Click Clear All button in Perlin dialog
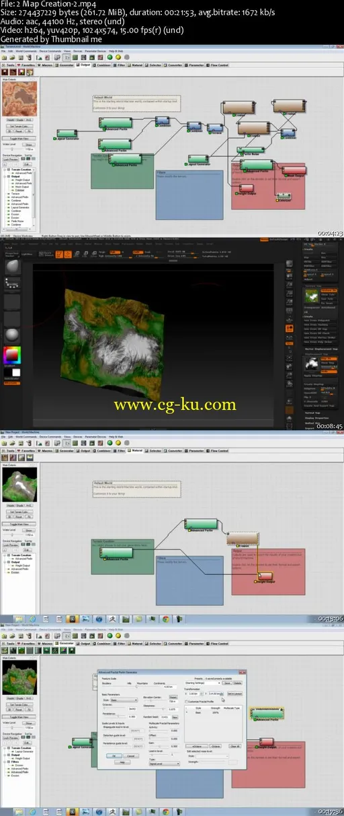The height and width of the screenshot is (816, 344). 234,745
